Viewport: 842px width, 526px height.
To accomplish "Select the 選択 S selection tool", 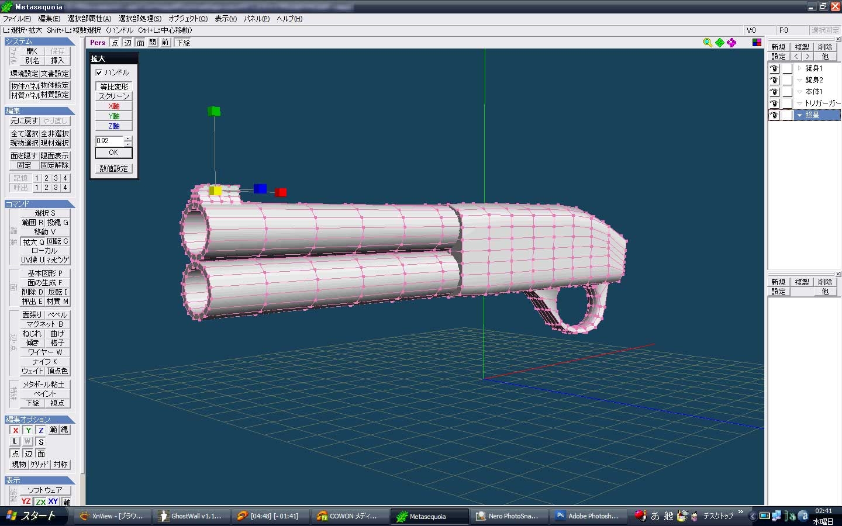I will tap(45, 213).
